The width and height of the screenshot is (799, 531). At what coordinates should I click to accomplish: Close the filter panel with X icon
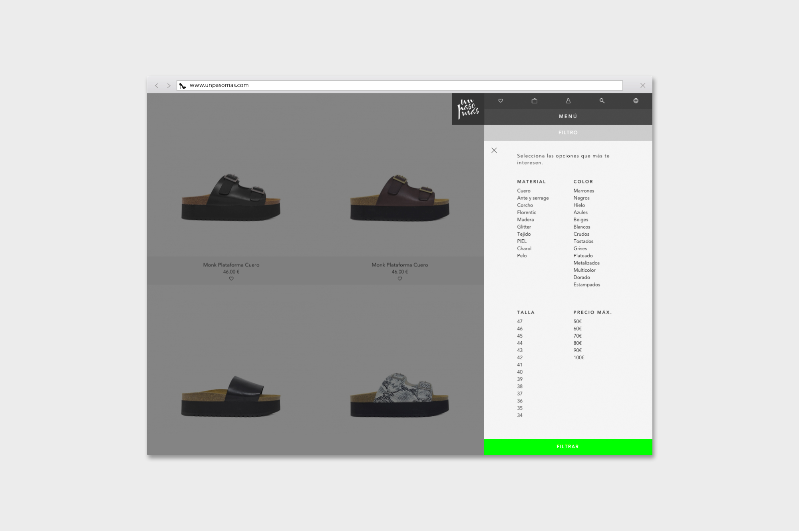(494, 150)
